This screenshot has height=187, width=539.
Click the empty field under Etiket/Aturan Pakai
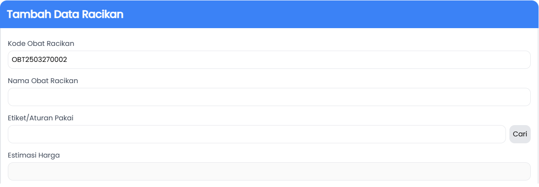point(257,134)
